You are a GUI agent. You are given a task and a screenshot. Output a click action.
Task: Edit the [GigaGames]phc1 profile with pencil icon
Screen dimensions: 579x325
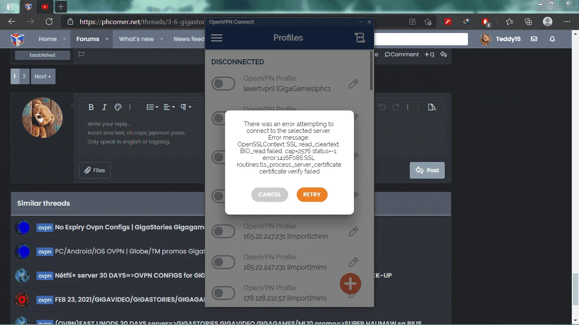[x=353, y=84]
